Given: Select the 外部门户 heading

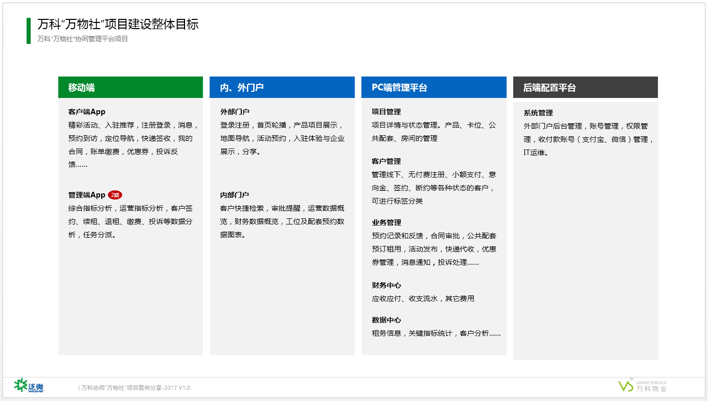Looking at the screenshot, I should click(x=235, y=112).
